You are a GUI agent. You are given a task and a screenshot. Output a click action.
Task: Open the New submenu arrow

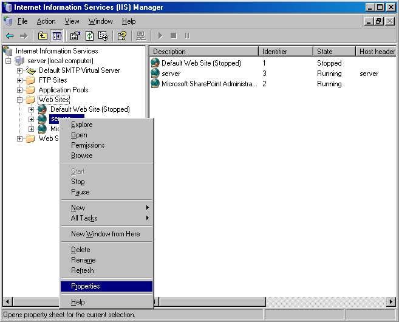[x=147, y=207]
